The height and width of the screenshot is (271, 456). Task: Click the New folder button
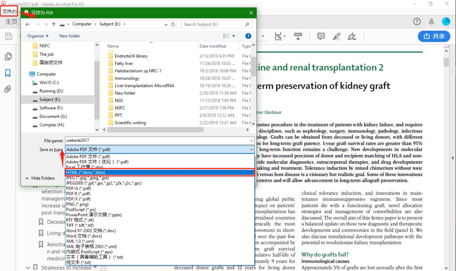click(x=70, y=36)
